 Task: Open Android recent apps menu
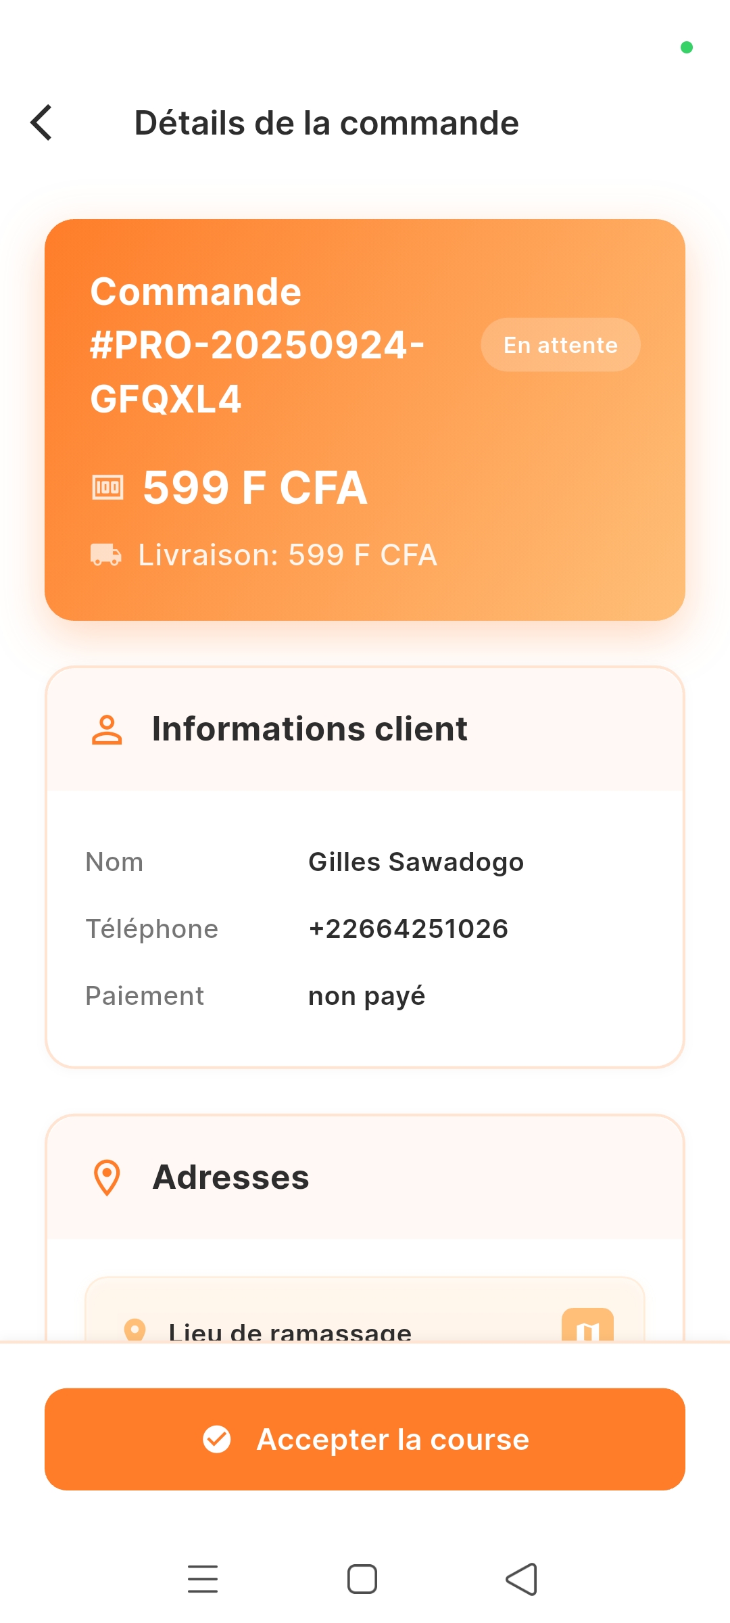click(x=203, y=1579)
